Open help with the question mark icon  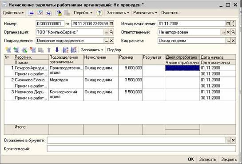tap(99, 13)
